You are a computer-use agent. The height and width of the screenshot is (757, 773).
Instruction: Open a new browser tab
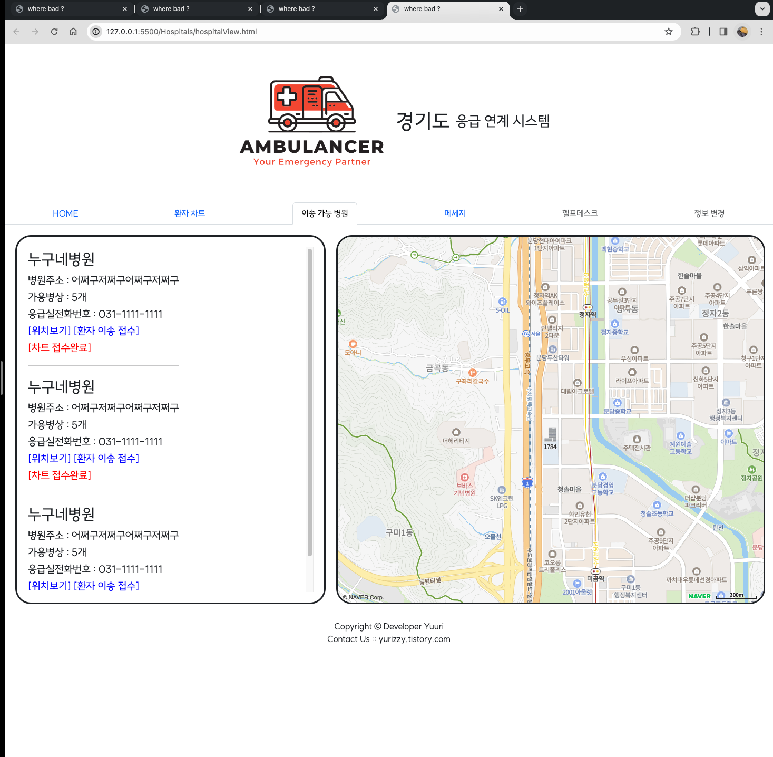click(x=520, y=9)
